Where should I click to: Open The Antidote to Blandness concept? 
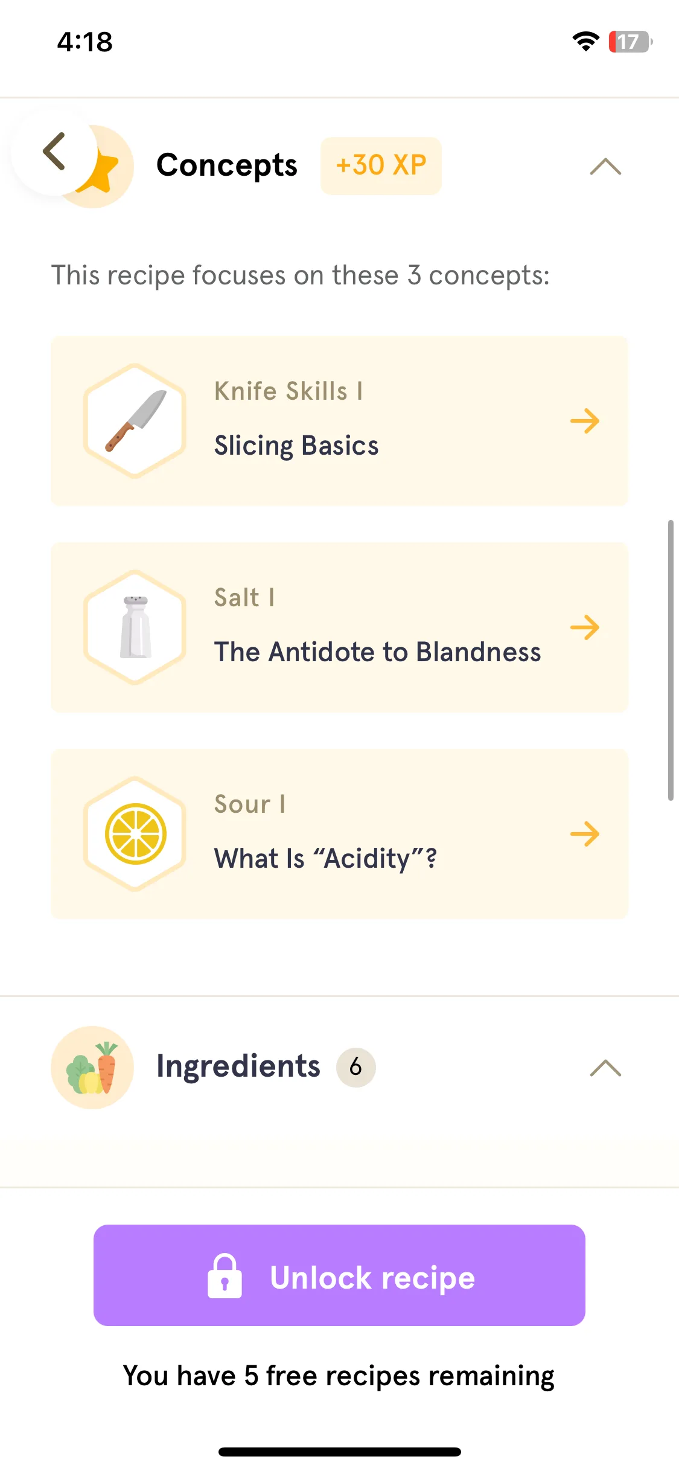click(339, 627)
